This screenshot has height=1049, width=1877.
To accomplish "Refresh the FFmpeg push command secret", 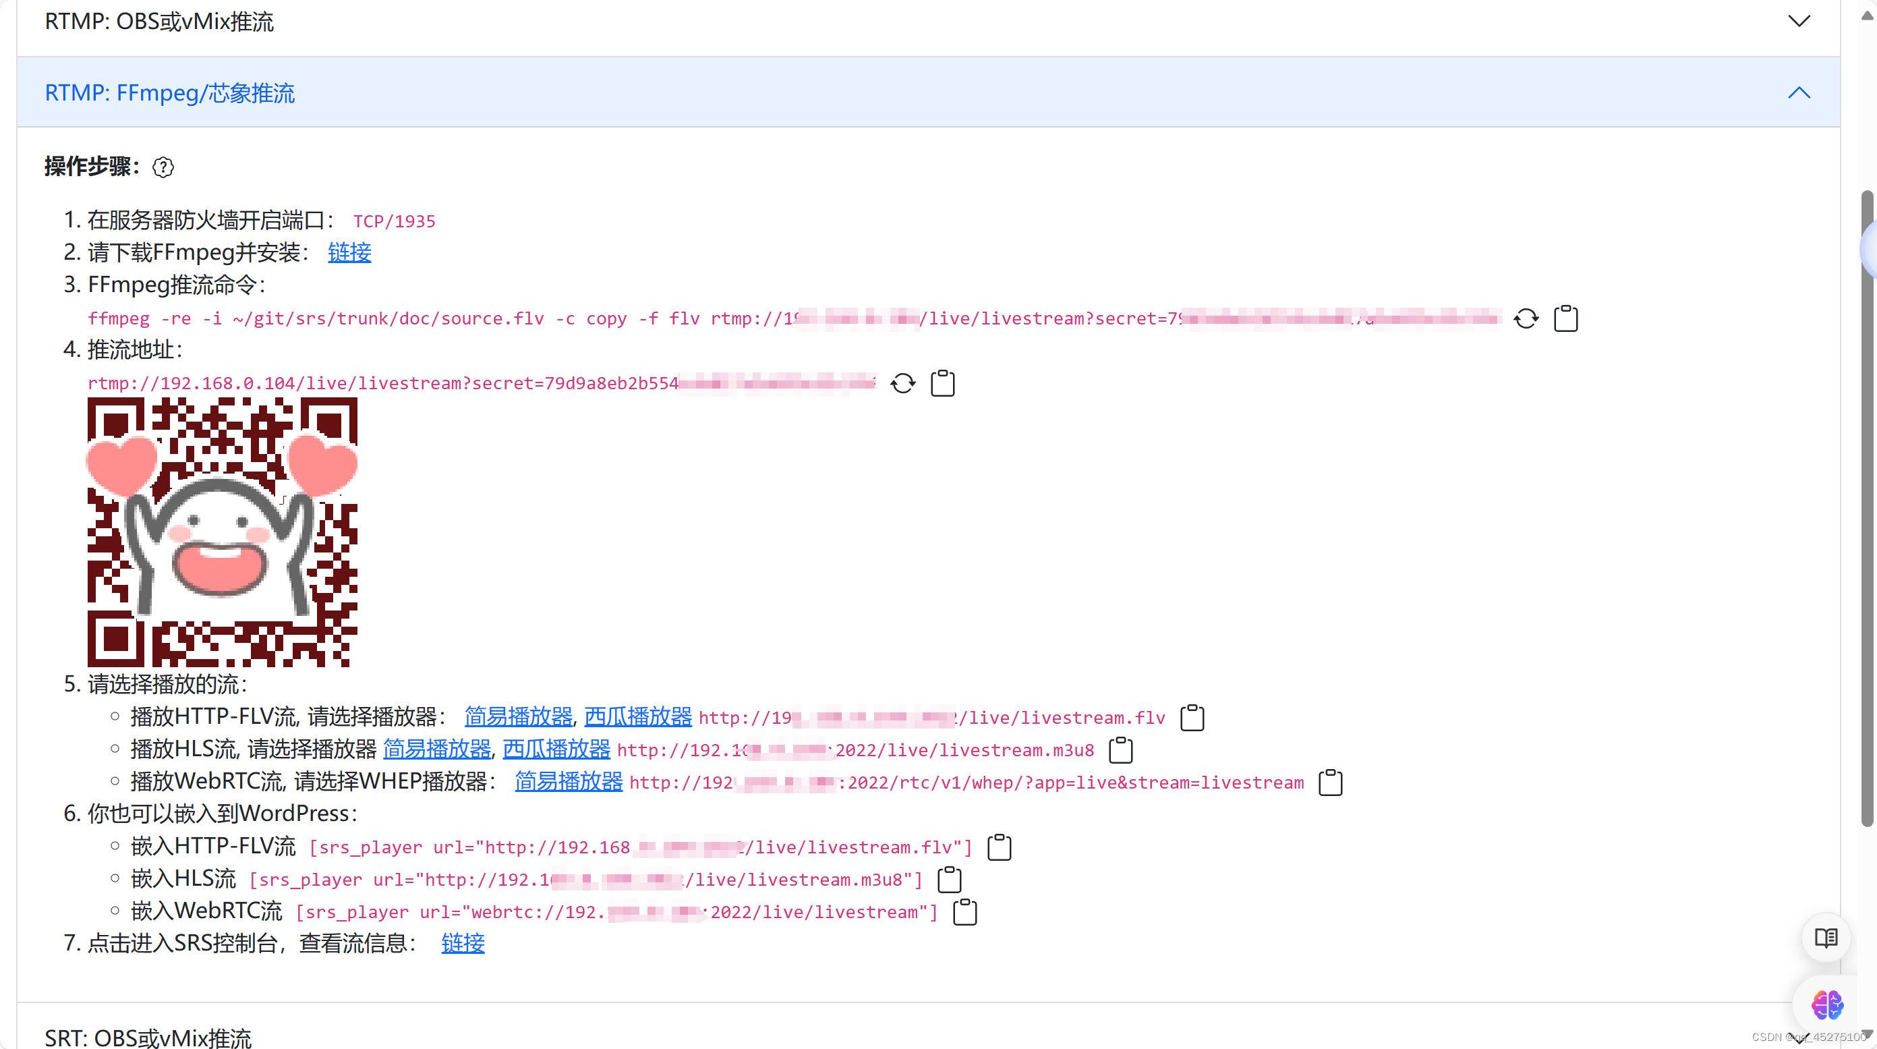I will pos(1526,318).
